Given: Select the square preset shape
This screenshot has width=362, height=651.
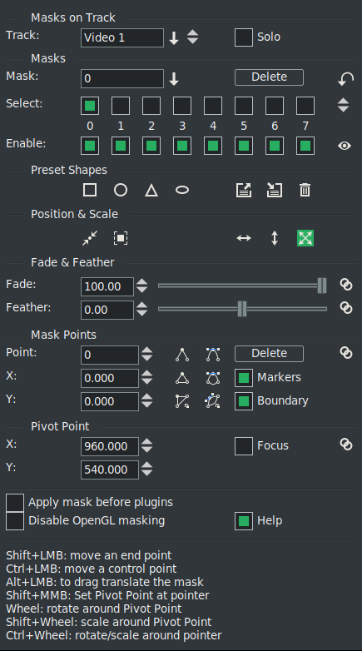Looking at the screenshot, I should (x=90, y=190).
